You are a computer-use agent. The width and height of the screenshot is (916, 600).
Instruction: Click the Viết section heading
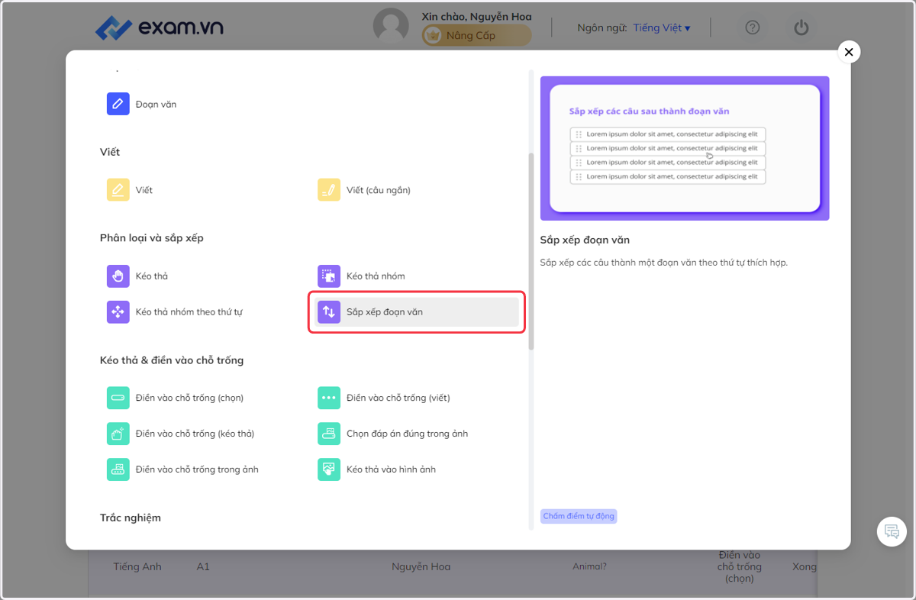[110, 152]
